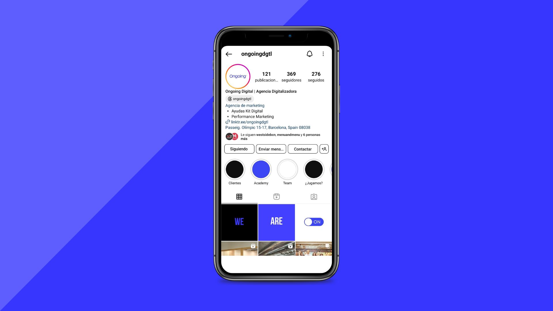Tap the add person/follow icon
Image resolution: width=553 pixels, height=311 pixels.
click(325, 149)
